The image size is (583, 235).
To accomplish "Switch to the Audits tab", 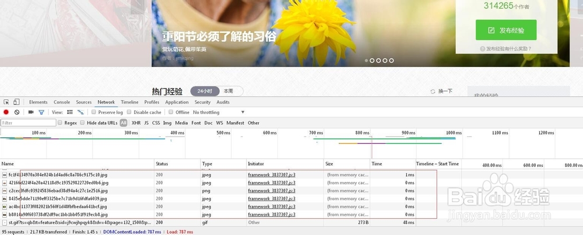I will 223,102.
